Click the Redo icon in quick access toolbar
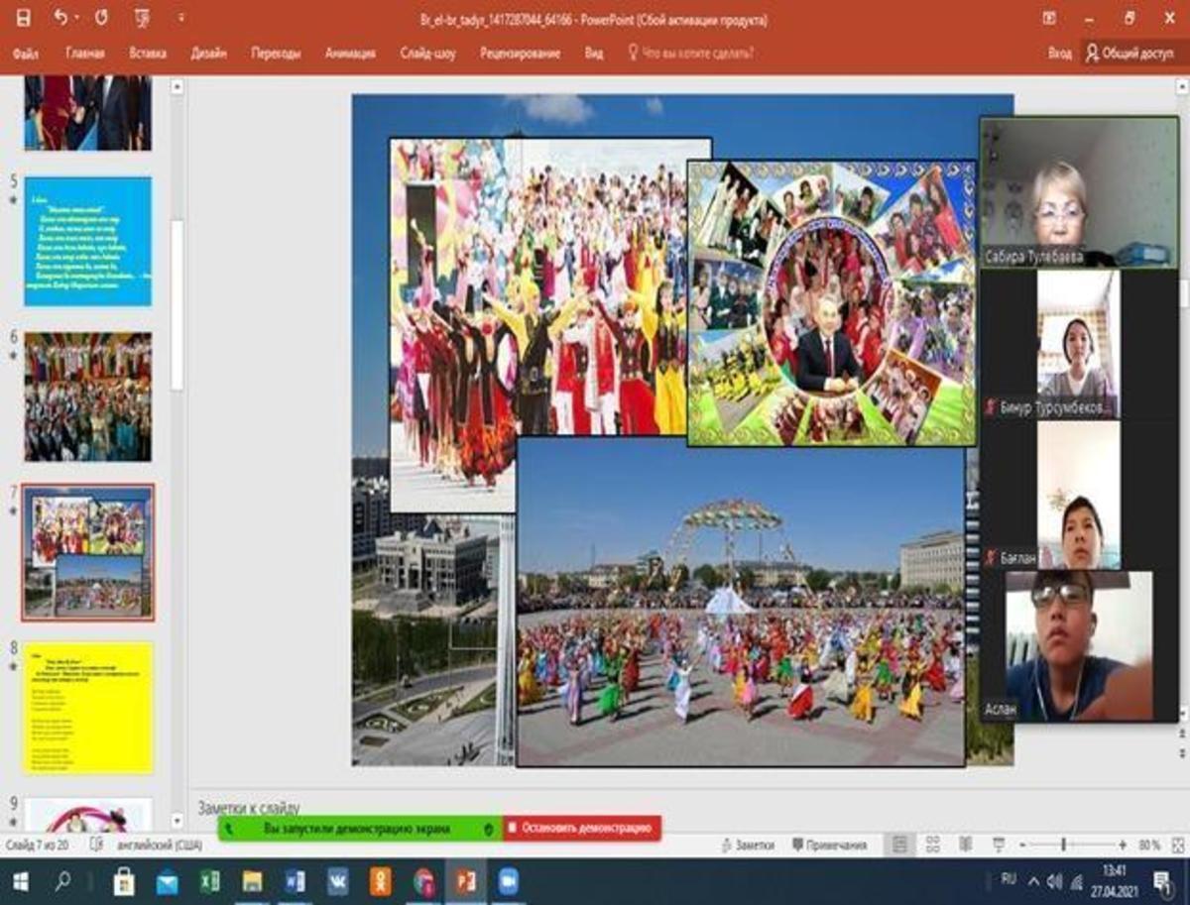This screenshot has width=1190, height=905. tap(101, 18)
